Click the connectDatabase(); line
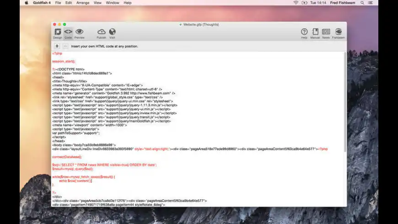398x224 pixels. (x=67, y=157)
